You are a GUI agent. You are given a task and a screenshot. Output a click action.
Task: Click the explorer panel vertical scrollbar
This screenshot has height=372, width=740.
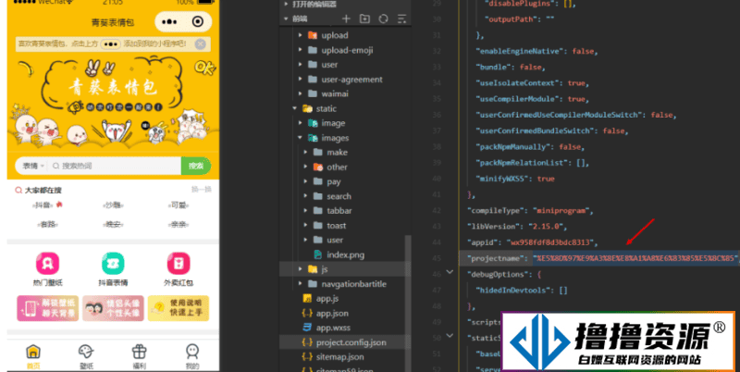409,302
